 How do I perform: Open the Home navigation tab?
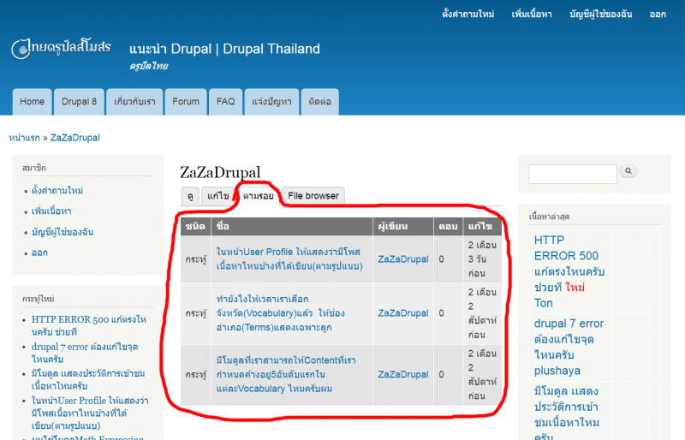coord(32,102)
